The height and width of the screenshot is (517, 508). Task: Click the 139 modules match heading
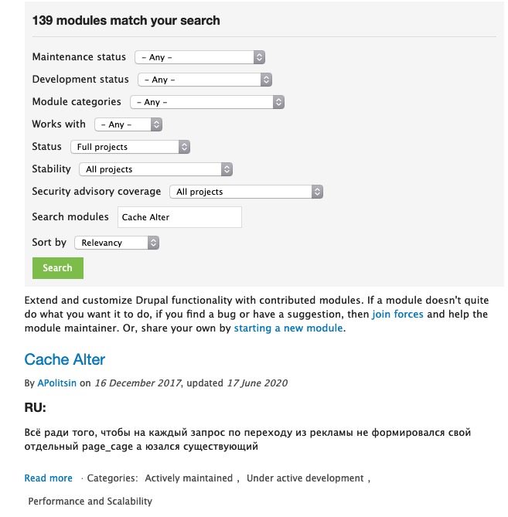pos(126,21)
